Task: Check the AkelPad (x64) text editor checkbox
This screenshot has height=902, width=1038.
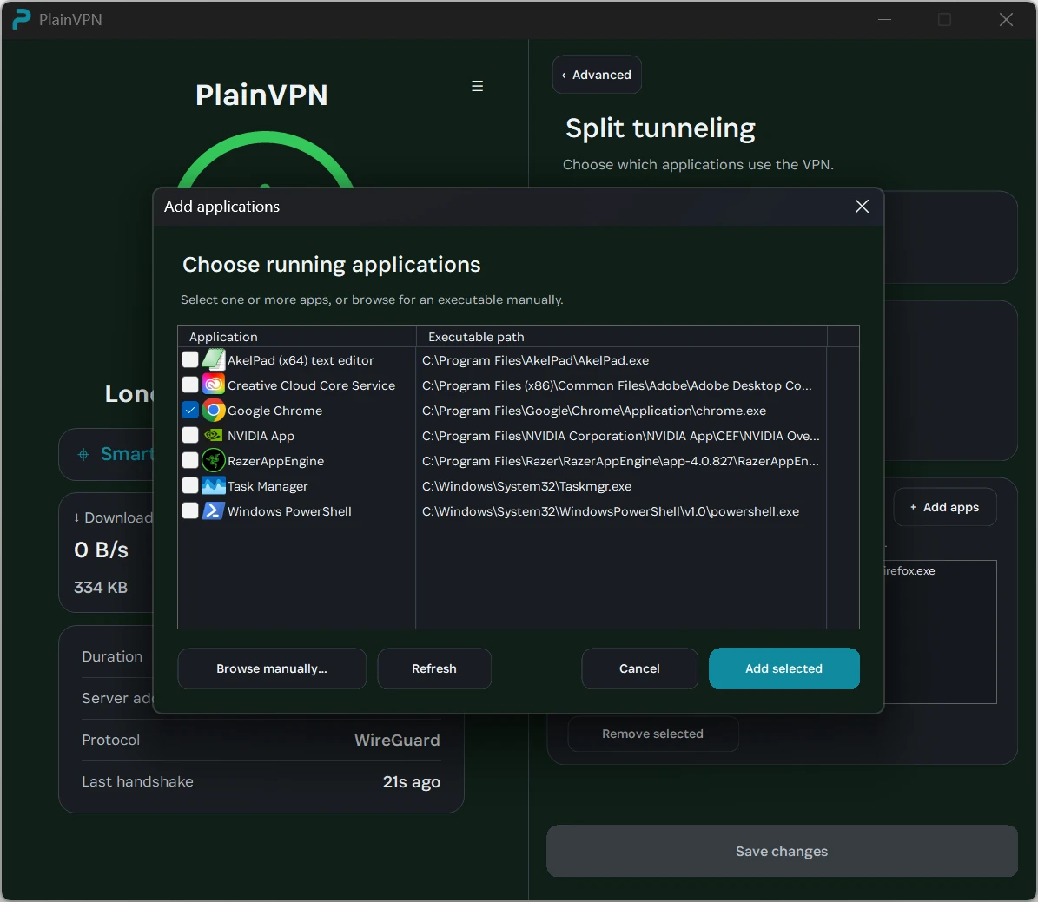Action: 190,359
